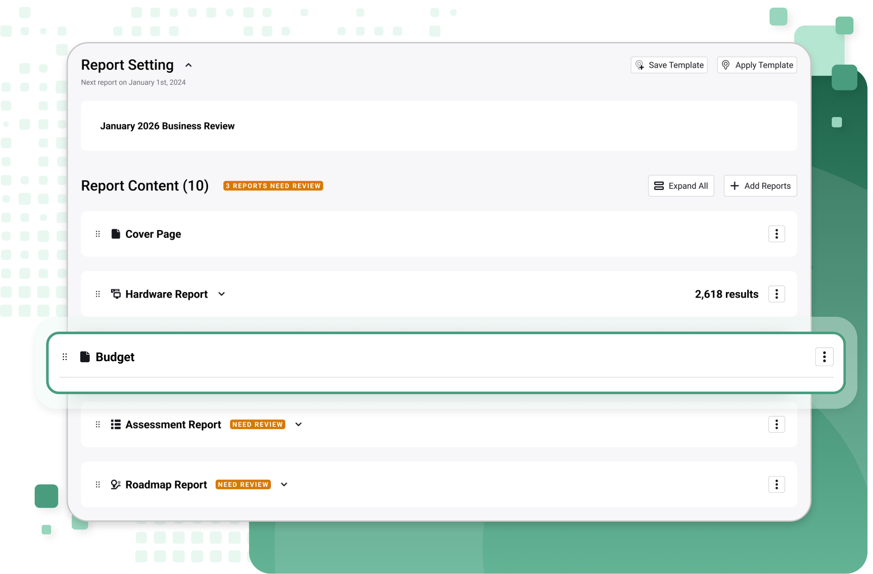Expand the Assessment Report chevron
Image resolution: width=873 pixels, height=574 pixels.
[x=299, y=424]
